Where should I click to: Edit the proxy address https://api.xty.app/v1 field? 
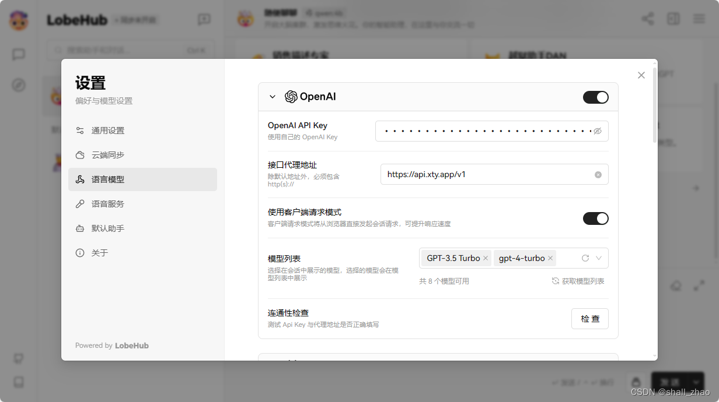click(494, 174)
